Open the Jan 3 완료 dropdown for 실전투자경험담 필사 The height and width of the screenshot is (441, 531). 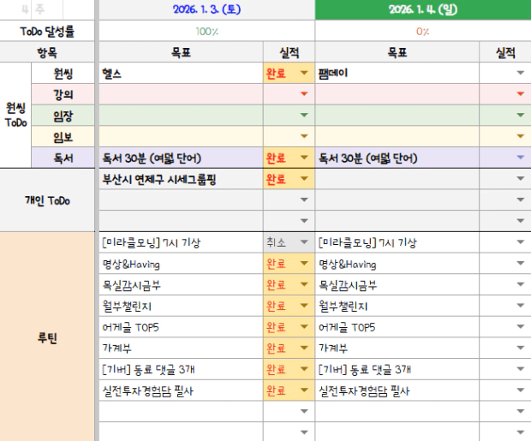click(x=304, y=390)
